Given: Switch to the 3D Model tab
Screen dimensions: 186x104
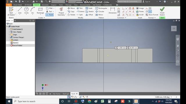Looking at the screenshot, I should click(28, 5).
